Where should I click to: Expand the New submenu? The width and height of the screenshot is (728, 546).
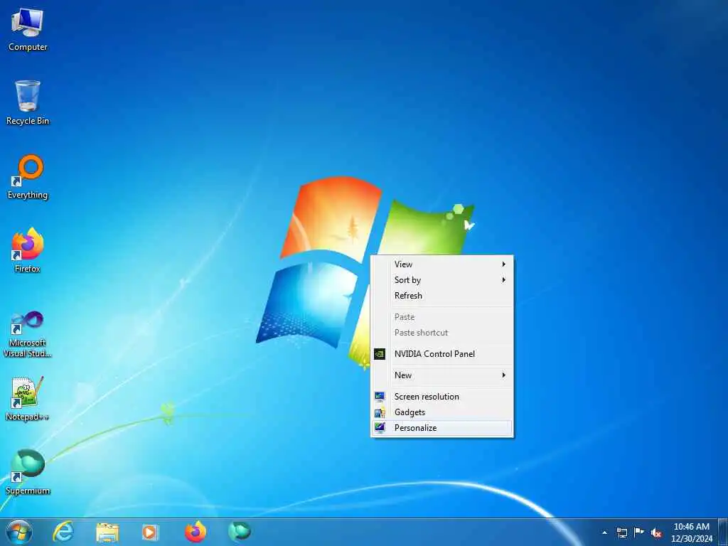pyautogui.click(x=442, y=375)
